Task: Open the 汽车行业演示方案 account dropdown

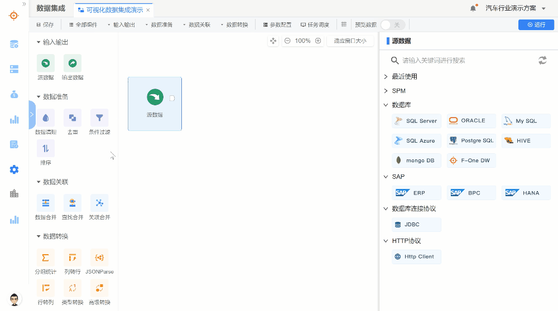Action: click(x=515, y=8)
